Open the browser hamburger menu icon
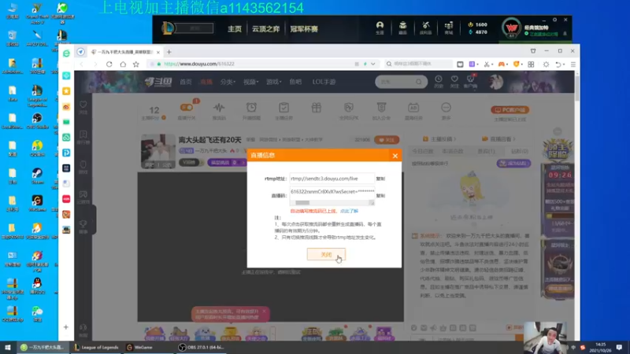 (573, 65)
